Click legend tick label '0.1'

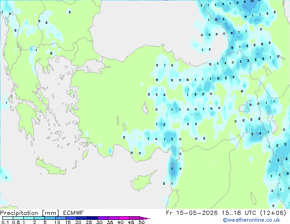coord(5,222)
